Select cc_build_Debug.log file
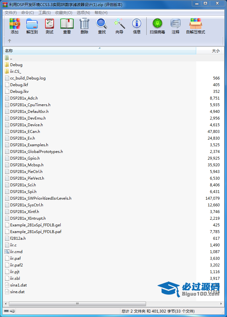The width and height of the screenshot is (227, 317). tap(25, 78)
